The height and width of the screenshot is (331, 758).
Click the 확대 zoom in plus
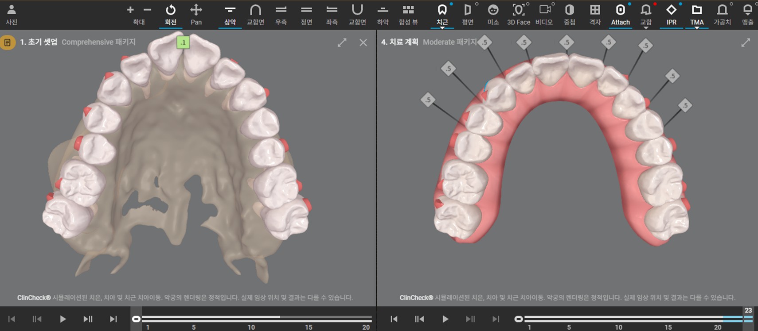click(130, 10)
